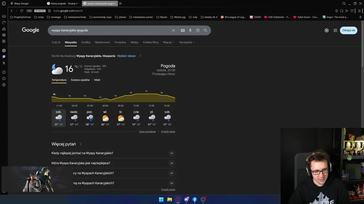Image resolution: width=364 pixels, height=204 pixels.
Task: Select the Grafika search tab
Action: click(x=86, y=42)
